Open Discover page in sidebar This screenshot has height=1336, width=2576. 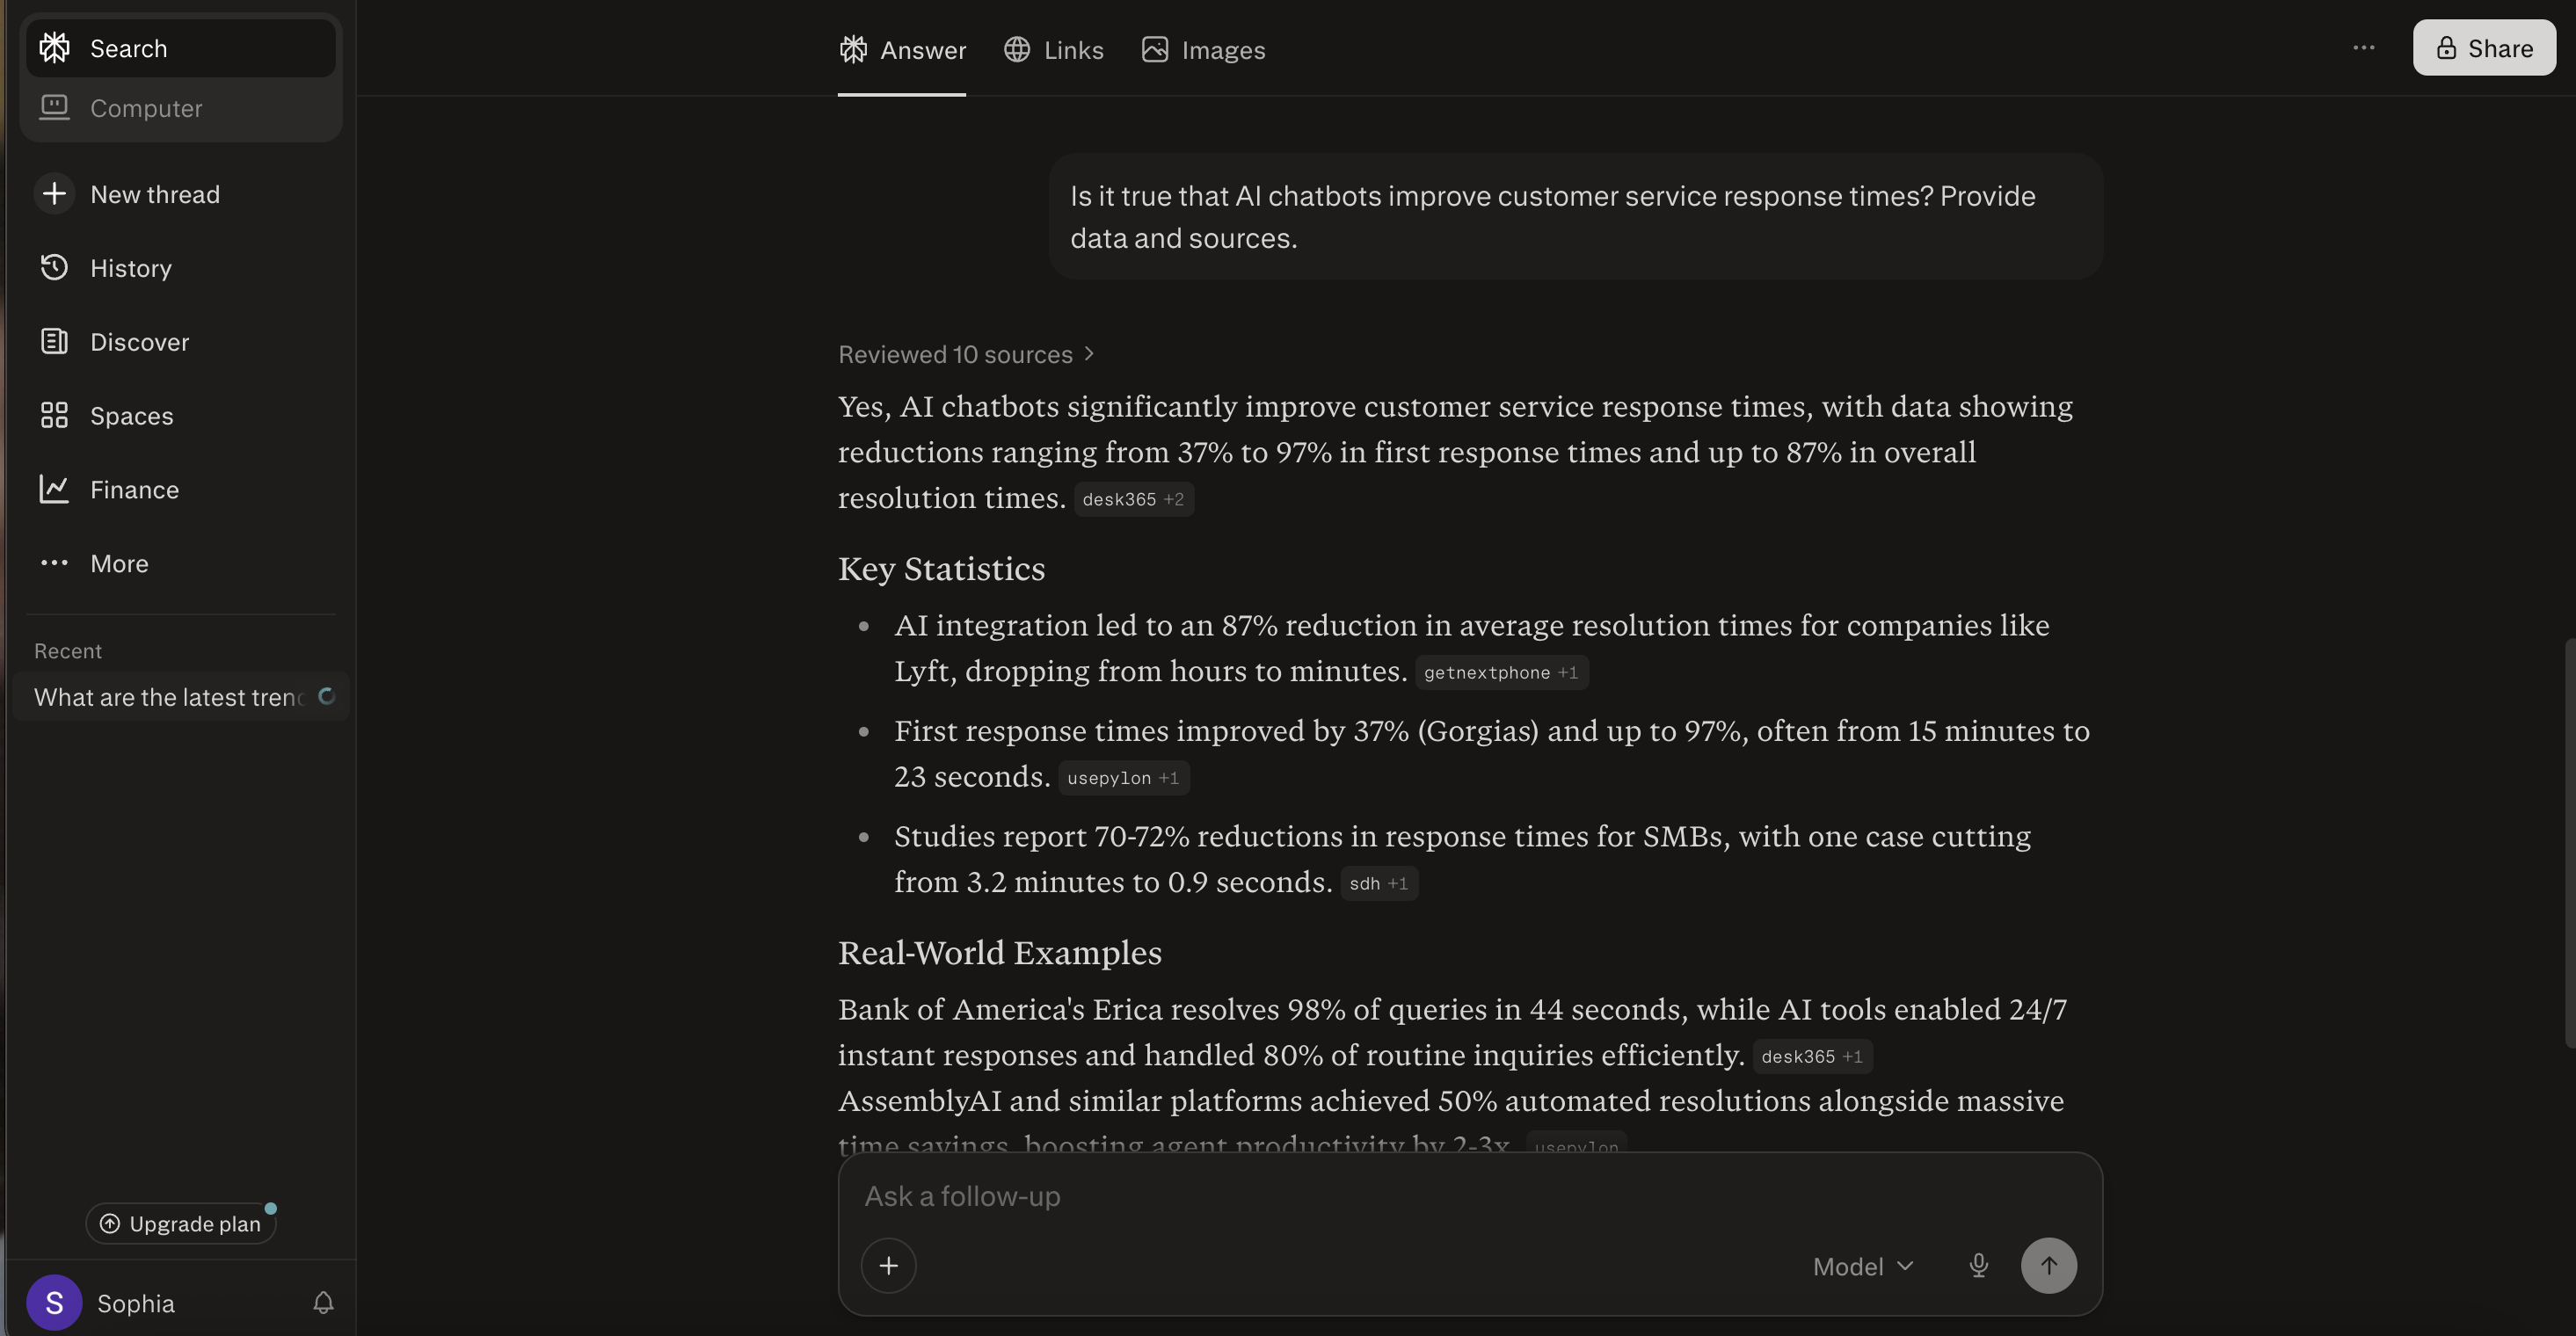(139, 342)
